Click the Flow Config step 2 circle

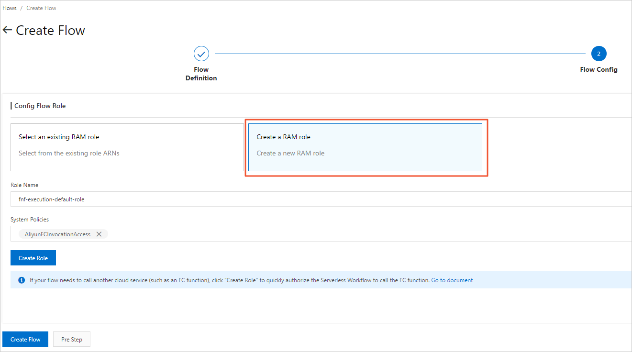click(599, 54)
